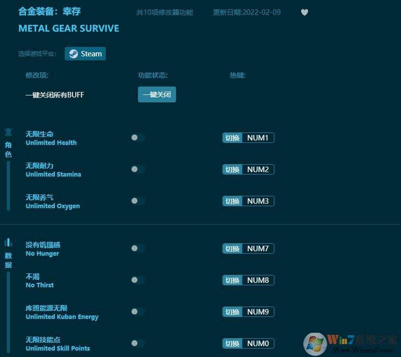This screenshot has width=401, height=357.
Task: Click the 修改项 column header
Action: tap(37, 75)
